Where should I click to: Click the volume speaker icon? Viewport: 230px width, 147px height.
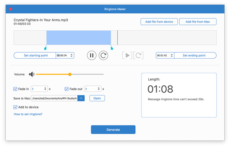(x=31, y=74)
